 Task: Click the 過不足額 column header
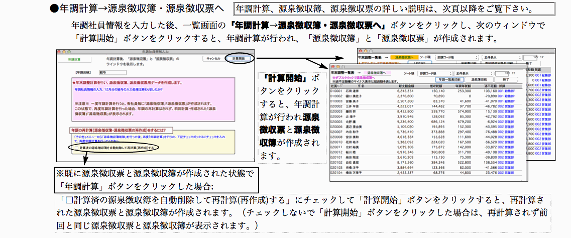(491, 86)
